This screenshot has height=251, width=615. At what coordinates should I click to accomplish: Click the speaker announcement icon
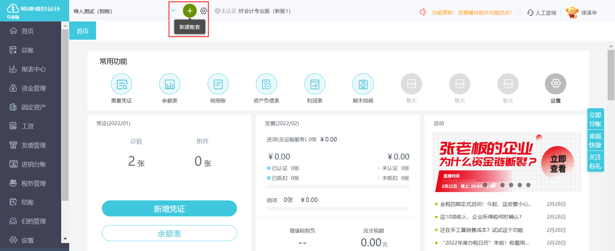[x=423, y=12]
